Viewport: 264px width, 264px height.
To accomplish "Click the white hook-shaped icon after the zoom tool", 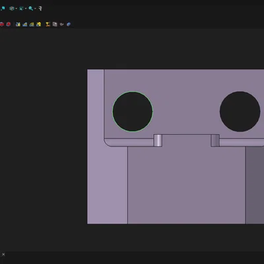I will click(40, 9).
